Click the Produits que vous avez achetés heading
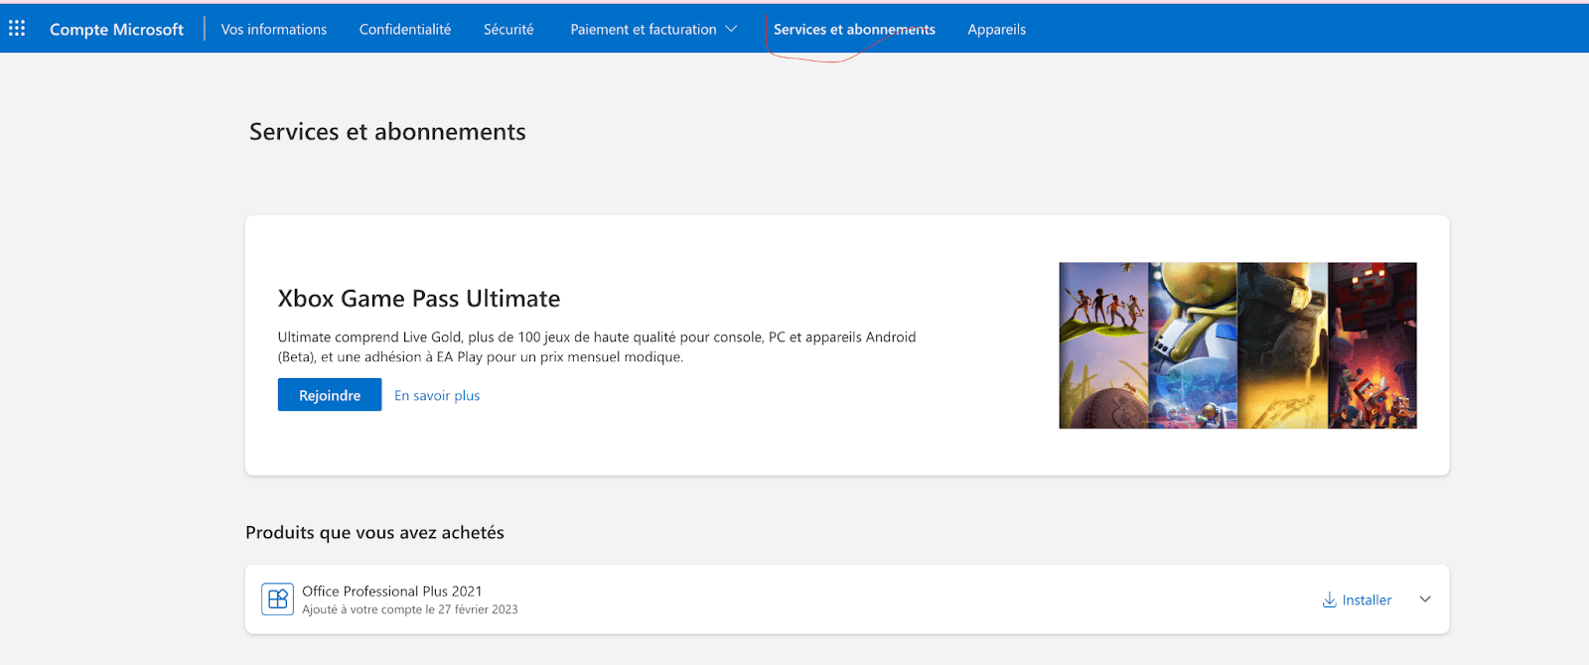This screenshot has width=1589, height=665. (x=374, y=533)
